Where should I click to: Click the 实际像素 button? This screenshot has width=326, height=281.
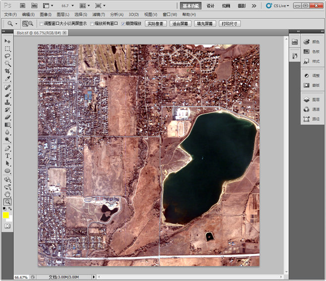coord(156,24)
